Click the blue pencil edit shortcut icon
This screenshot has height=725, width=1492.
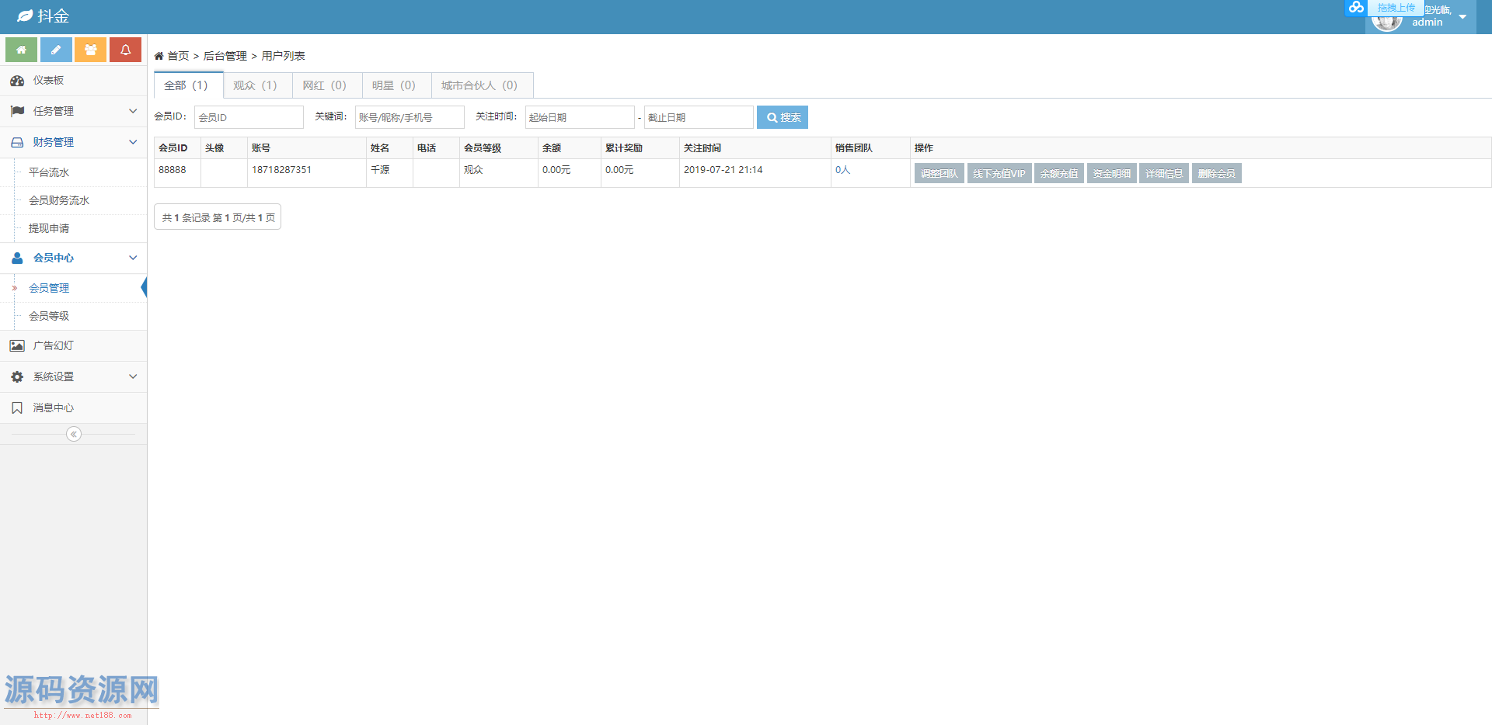tap(56, 50)
